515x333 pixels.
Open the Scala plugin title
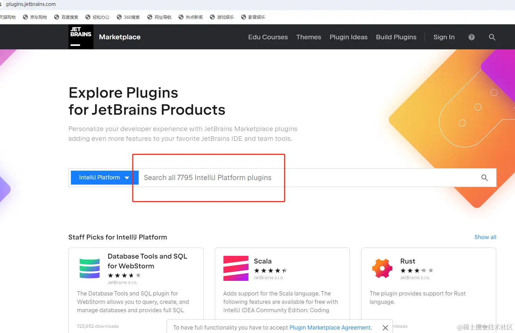tap(262, 261)
